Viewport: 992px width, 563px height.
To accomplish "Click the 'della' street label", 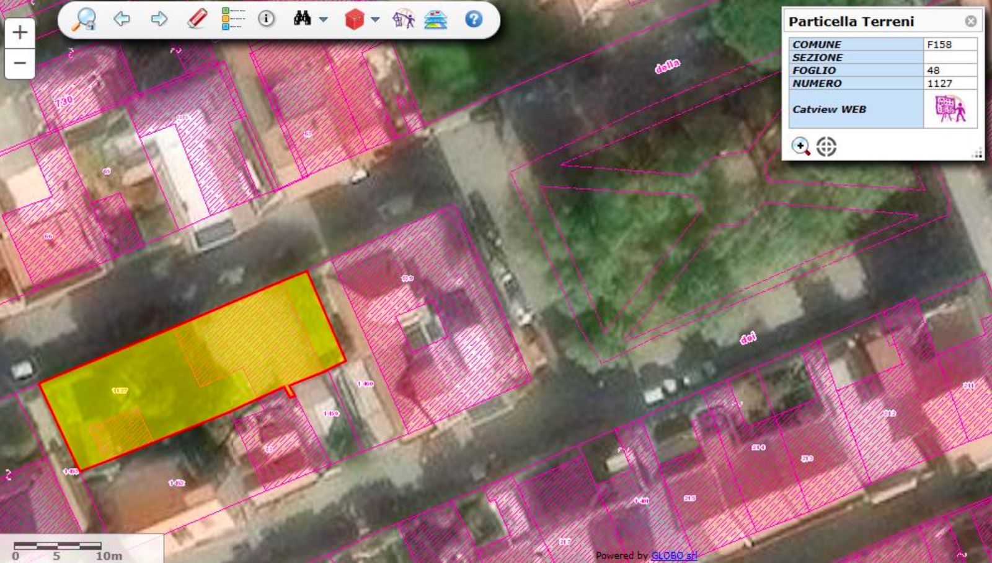I will (667, 66).
